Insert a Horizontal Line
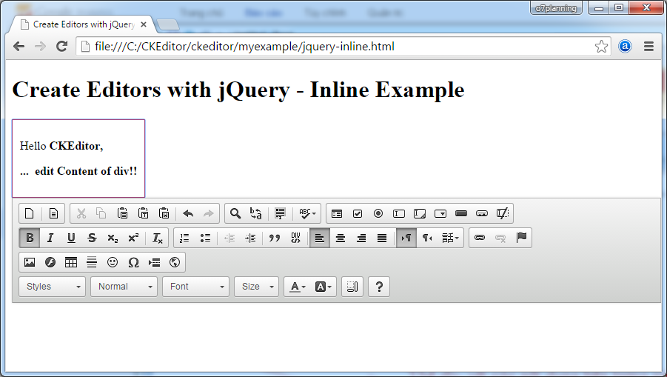Screen dimensions: 667x377 [92, 262]
